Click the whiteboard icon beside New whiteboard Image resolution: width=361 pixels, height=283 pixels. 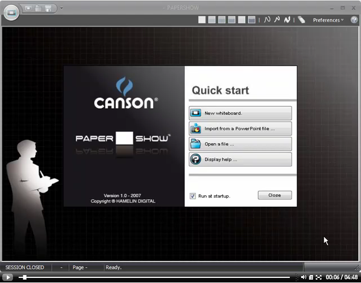[195, 113]
